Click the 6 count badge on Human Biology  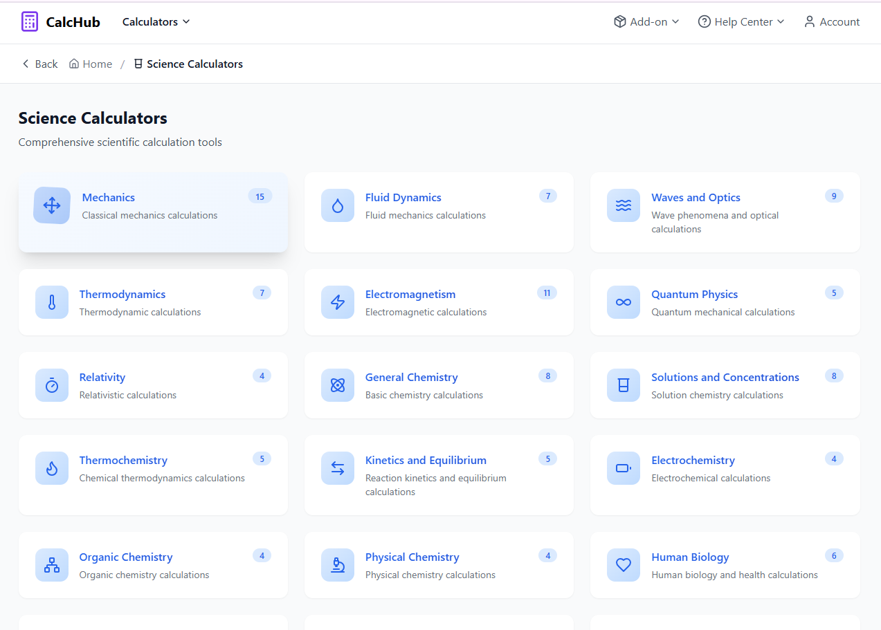click(834, 555)
